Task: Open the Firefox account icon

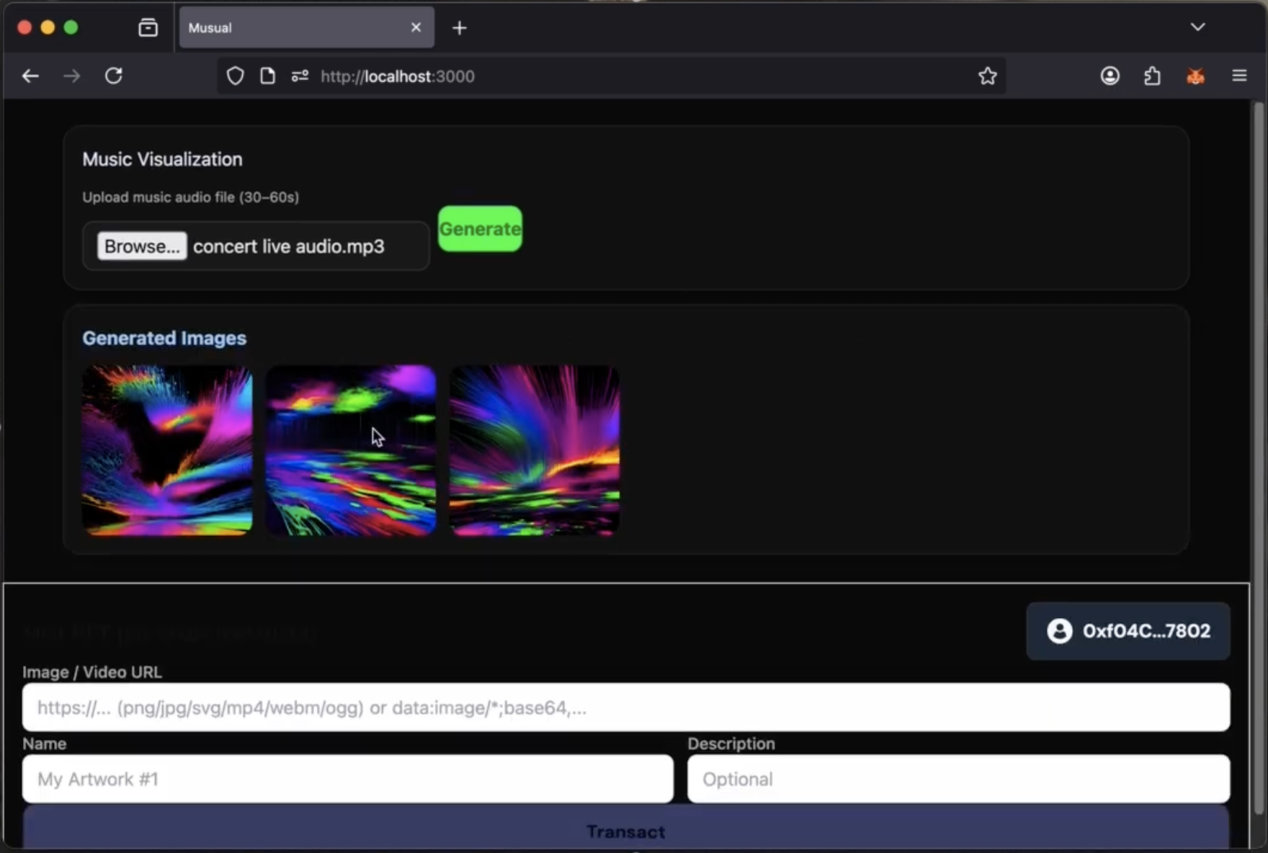Action: pos(1109,76)
